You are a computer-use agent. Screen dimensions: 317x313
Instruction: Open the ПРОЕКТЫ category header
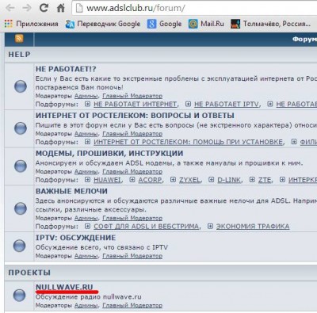pos(29,273)
